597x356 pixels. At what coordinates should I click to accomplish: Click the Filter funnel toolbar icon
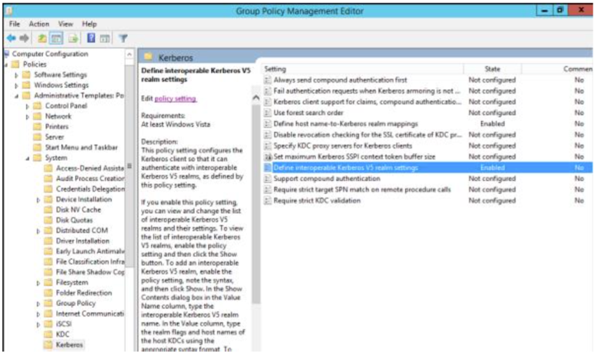pyautogui.click(x=123, y=38)
